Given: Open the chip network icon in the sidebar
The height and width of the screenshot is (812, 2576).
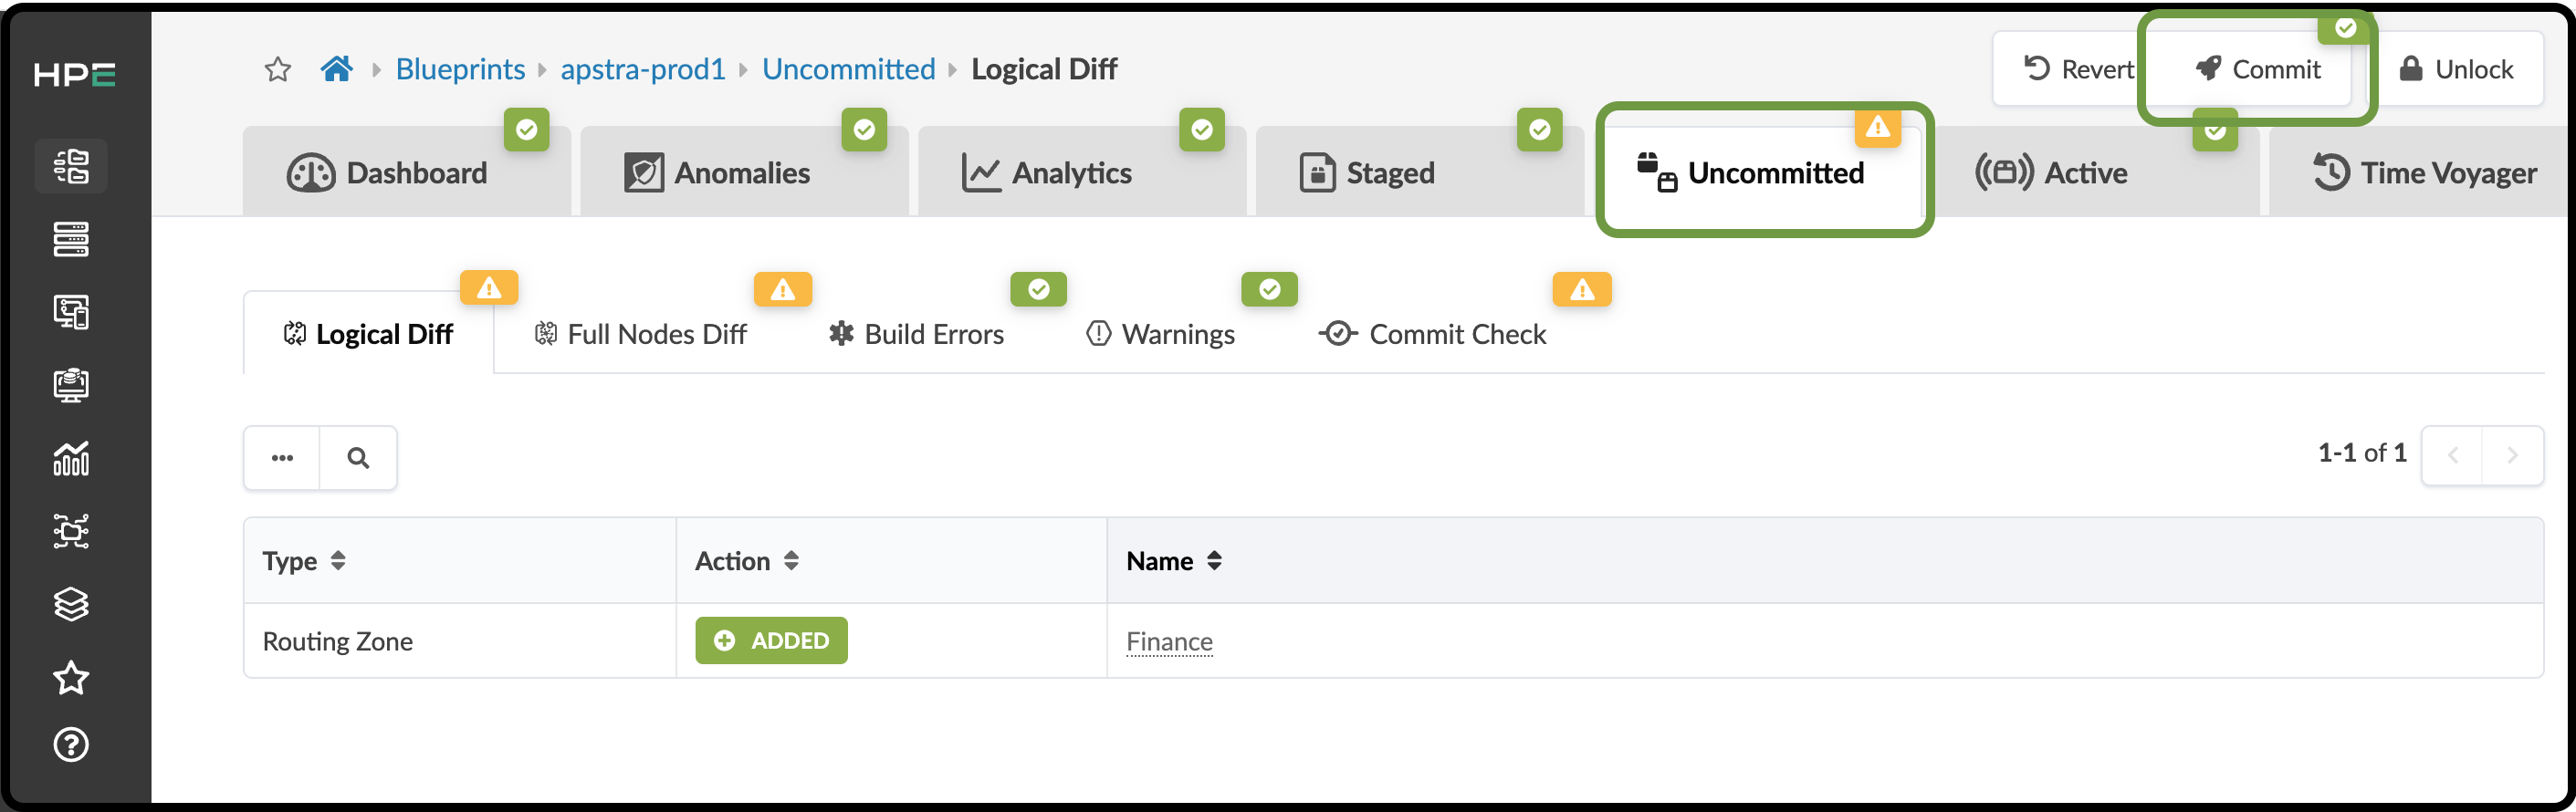Looking at the screenshot, I should coord(71,531).
